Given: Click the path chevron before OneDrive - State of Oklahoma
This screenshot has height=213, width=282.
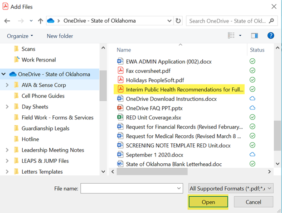Looking at the screenshot, I should pyautogui.click(x=58, y=21).
